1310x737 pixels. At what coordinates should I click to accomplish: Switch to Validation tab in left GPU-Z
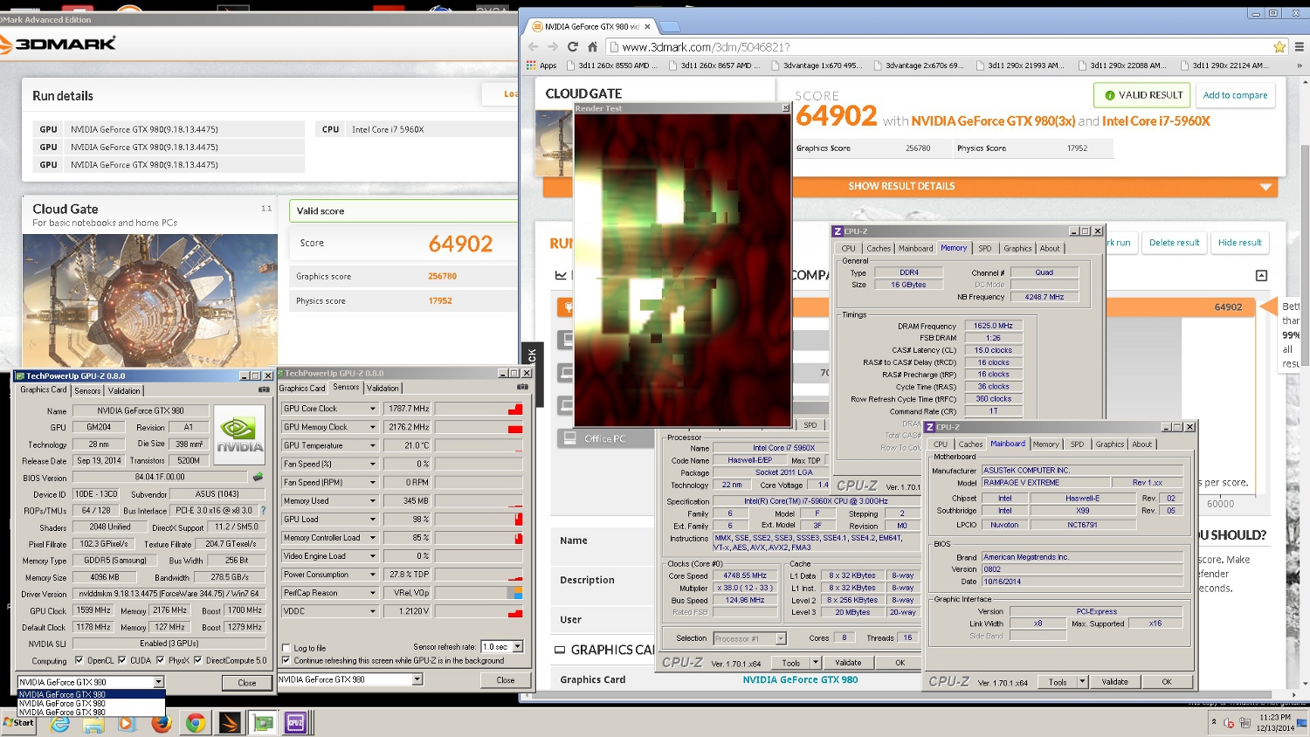(124, 391)
